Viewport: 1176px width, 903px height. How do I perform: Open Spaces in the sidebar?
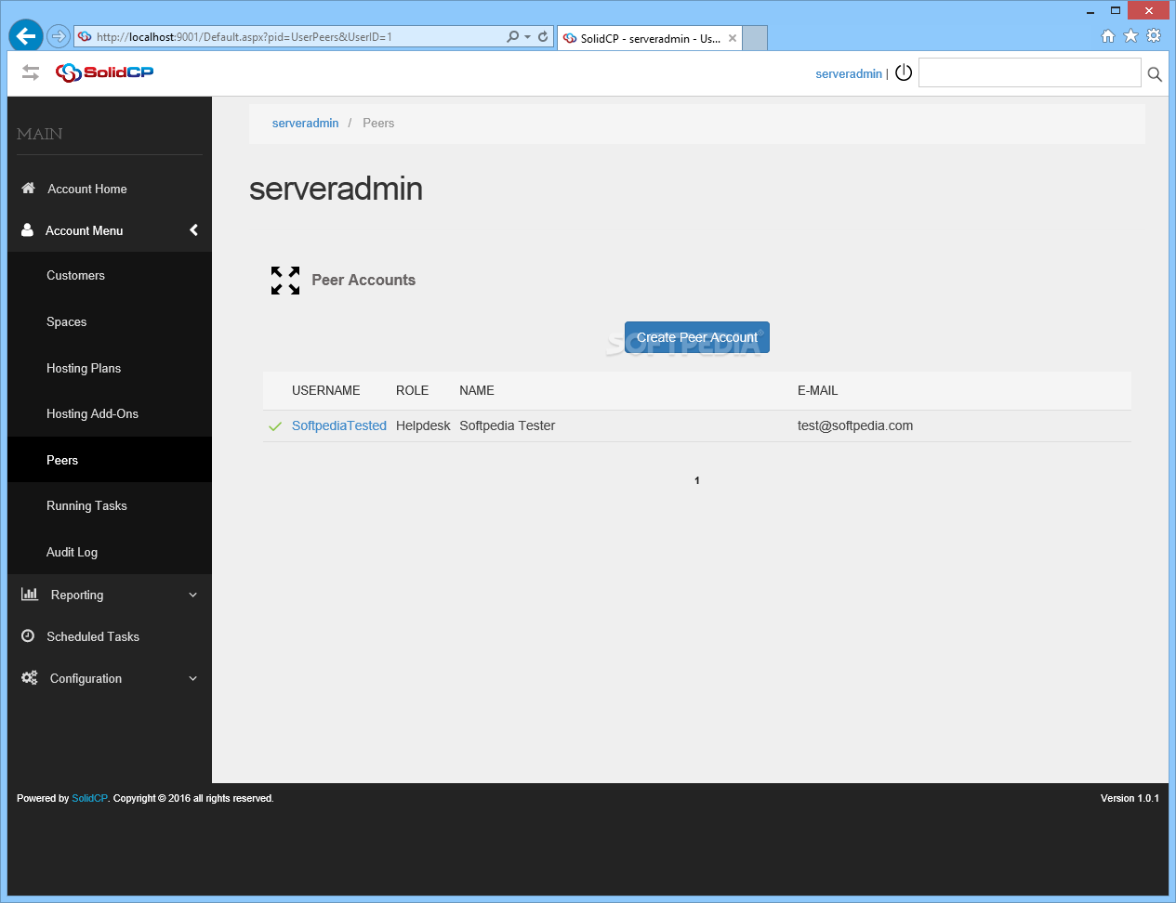pyautogui.click(x=66, y=321)
